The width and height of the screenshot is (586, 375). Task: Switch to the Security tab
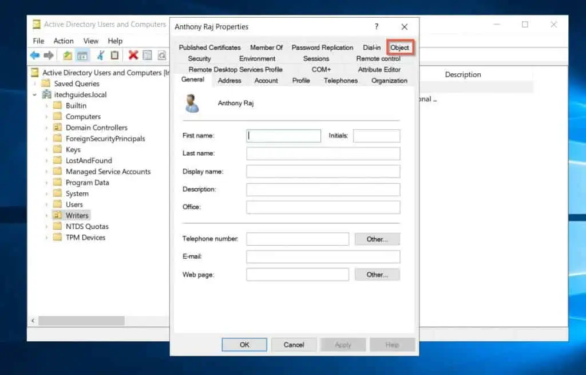pyautogui.click(x=199, y=59)
